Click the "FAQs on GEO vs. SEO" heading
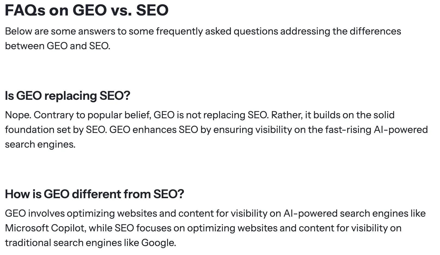 tap(87, 10)
